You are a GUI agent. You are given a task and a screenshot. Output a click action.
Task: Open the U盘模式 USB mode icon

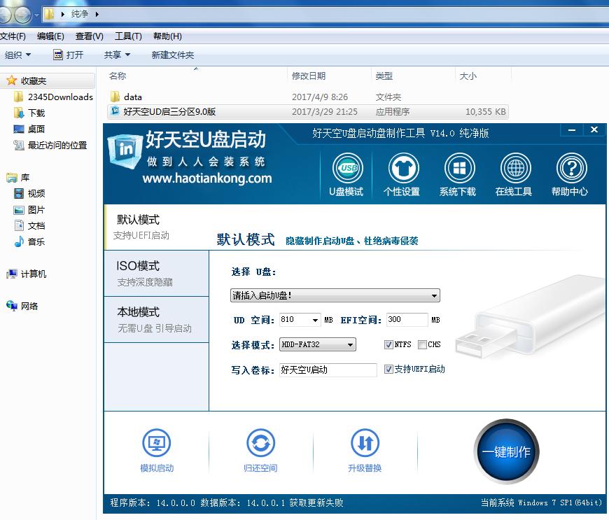pos(348,169)
